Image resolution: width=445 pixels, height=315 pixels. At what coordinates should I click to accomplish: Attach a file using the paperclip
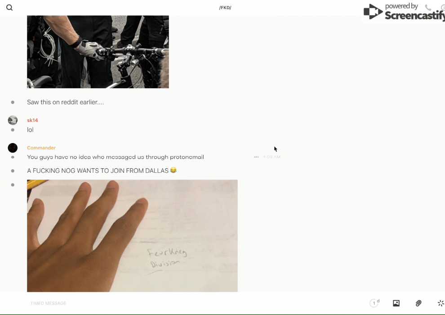coord(418,303)
